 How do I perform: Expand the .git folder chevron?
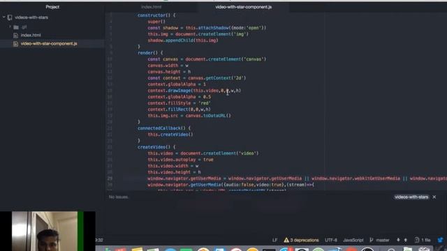10,26
